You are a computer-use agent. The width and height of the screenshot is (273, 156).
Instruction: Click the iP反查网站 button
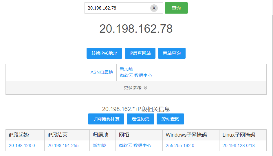140,53
